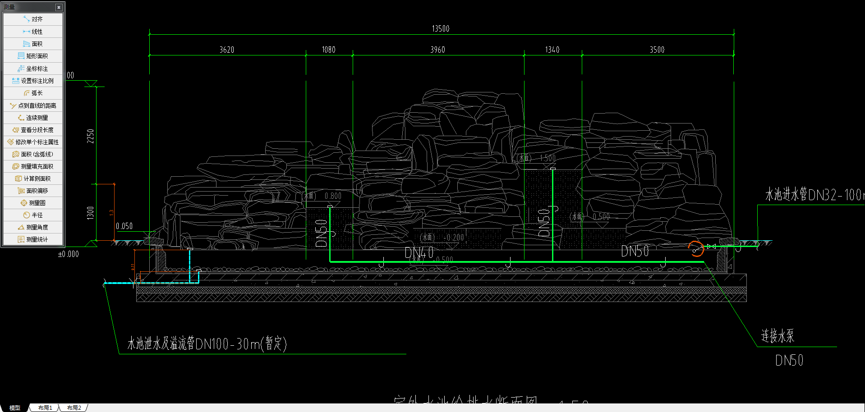
Task: Click the 3960 dimension value
Action: click(x=438, y=50)
